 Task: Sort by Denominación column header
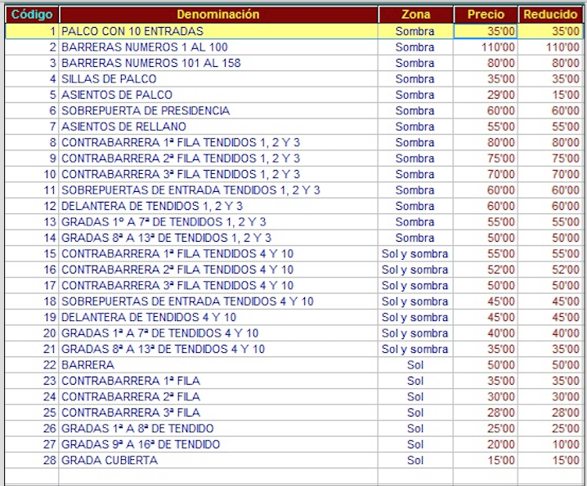(218, 15)
